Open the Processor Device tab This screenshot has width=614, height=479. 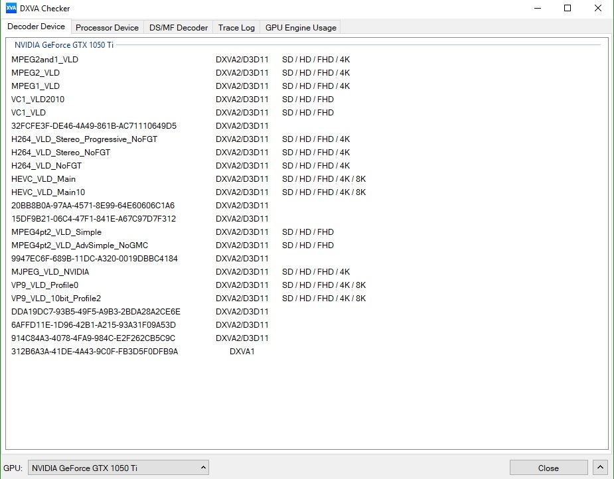[x=107, y=28]
